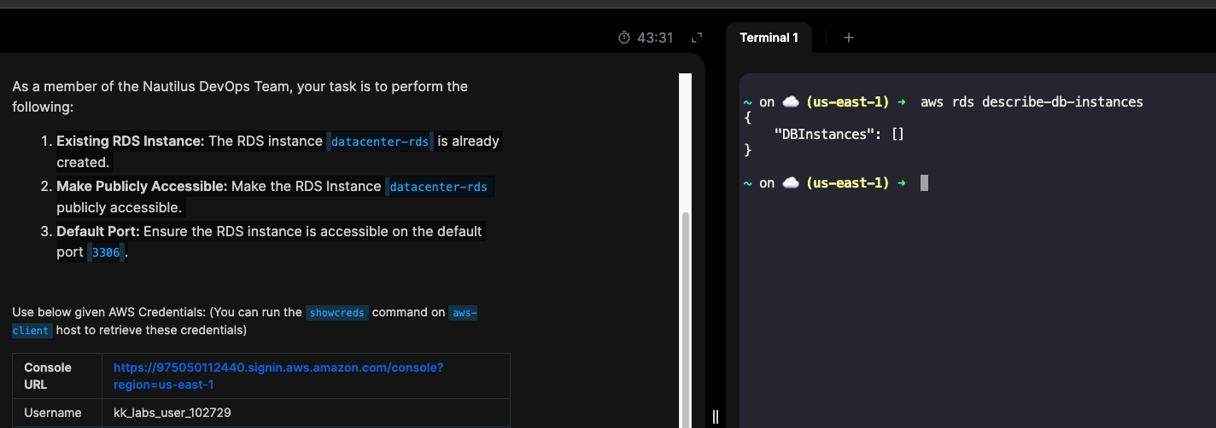The image size is (1216, 428).
Task: Click the "DBInstances" output line
Action: pyautogui.click(x=839, y=134)
